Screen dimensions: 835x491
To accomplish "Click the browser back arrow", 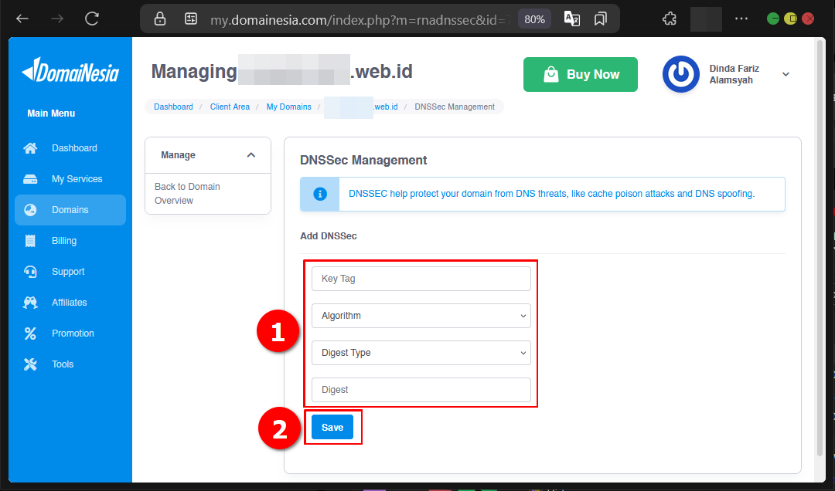I will 22,19.
